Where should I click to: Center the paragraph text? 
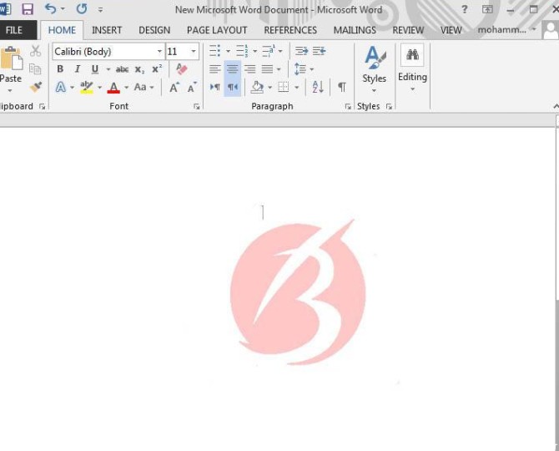(x=233, y=68)
